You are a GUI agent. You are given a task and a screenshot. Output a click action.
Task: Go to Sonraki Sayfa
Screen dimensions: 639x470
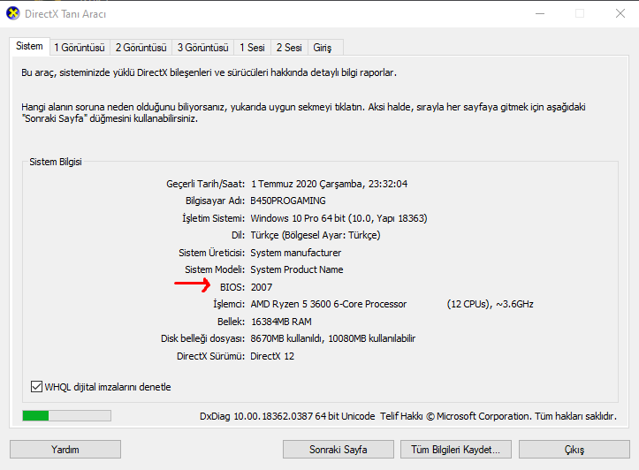(339, 449)
